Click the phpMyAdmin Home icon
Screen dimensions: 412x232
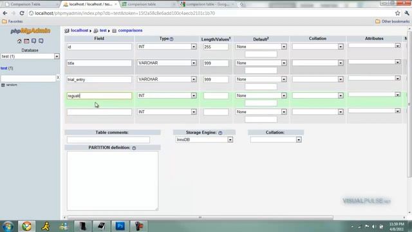click(x=19, y=41)
